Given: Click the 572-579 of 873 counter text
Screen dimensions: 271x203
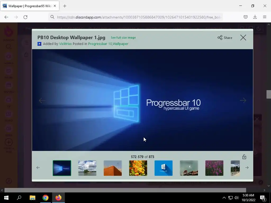Looking at the screenshot, I should pyautogui.click(x=143, y=157).
